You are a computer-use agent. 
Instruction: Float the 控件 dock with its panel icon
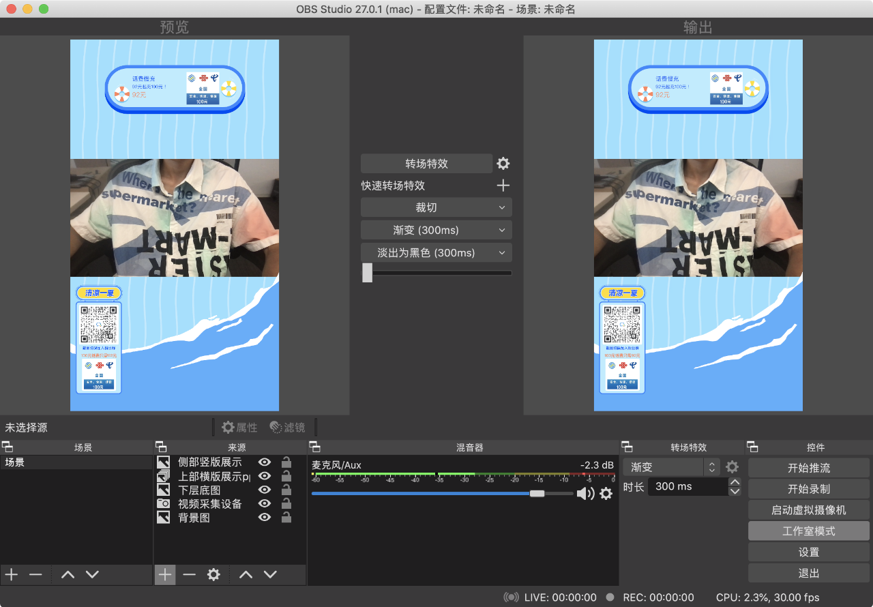(752, 447)
